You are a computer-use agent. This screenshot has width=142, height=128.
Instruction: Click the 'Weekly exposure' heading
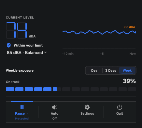20,70
